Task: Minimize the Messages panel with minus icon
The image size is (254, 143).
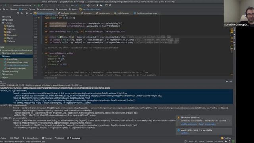Action: point(231,81)
